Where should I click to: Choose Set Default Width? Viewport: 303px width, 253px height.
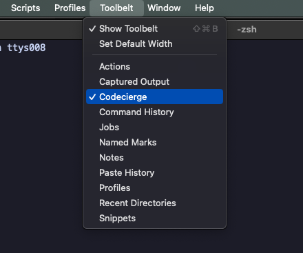point(154,44)
